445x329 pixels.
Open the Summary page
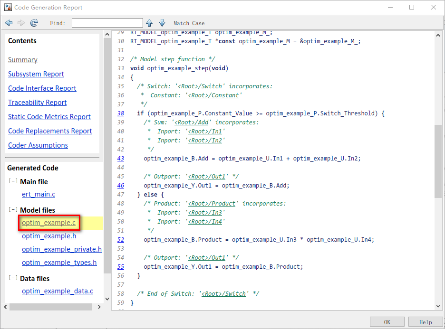point(23,60)
